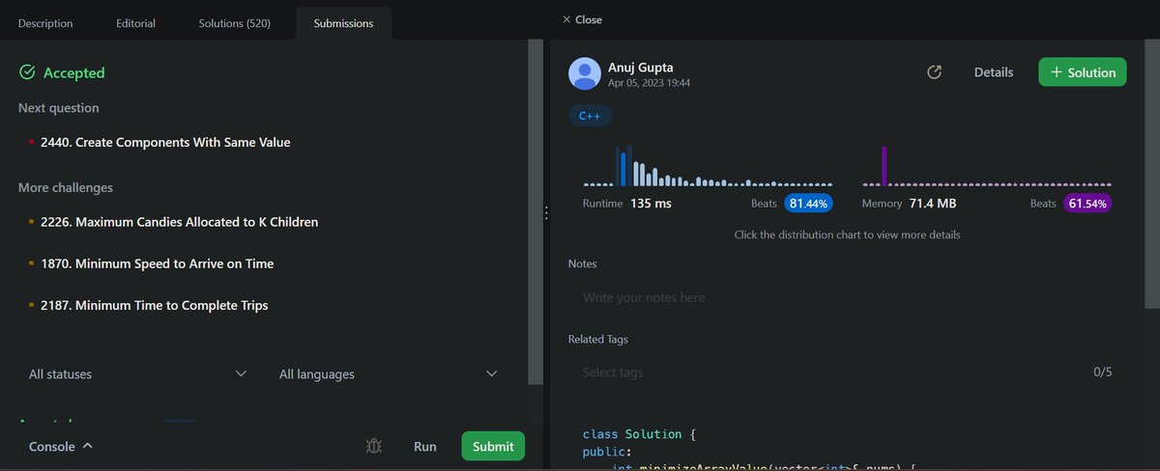
Task: Click the 'Apr 05, 2023 19:44' timestamp
Action: (649, 84)
